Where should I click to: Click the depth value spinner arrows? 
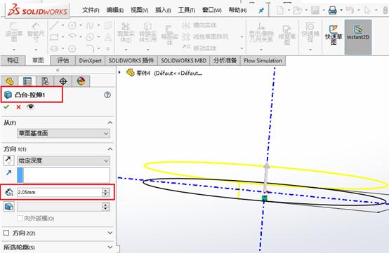click(106, 192)
